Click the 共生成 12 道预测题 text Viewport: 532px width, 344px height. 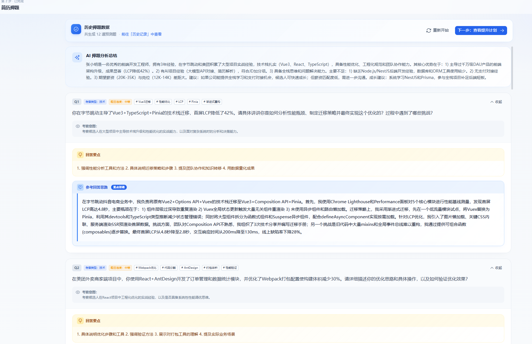click(x=100, y=34)
